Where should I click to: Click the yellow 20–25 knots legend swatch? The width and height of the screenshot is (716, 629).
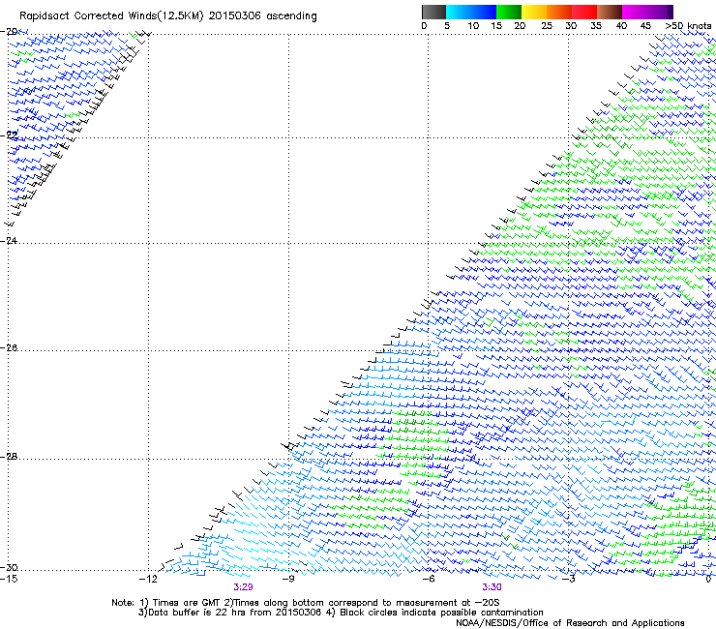click(534, 12)
